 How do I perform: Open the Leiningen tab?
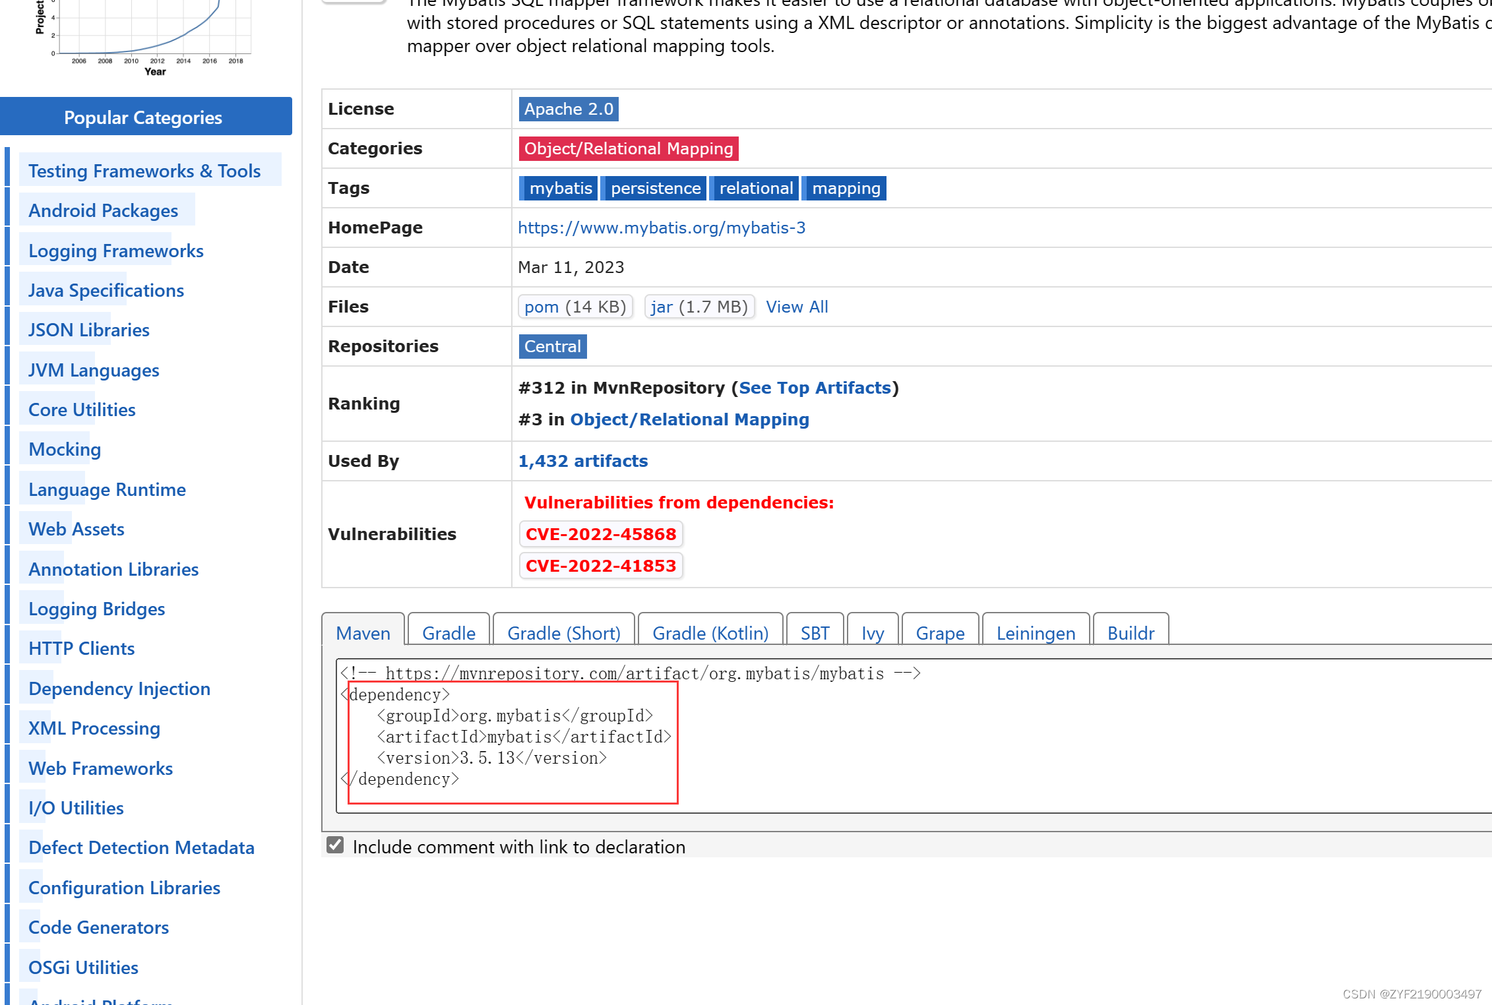click(x=1035, y=633)
